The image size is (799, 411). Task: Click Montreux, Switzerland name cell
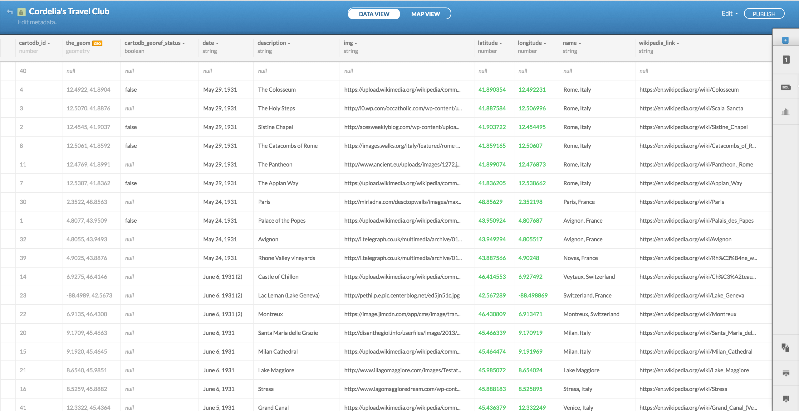tap(597, 314)
